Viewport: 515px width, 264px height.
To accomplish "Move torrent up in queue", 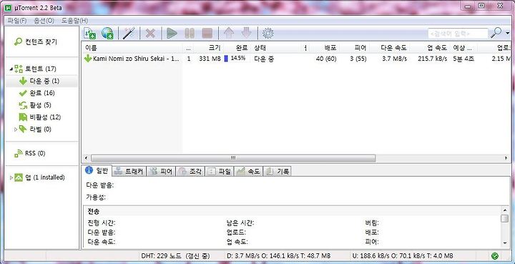I will pos(229,33).
